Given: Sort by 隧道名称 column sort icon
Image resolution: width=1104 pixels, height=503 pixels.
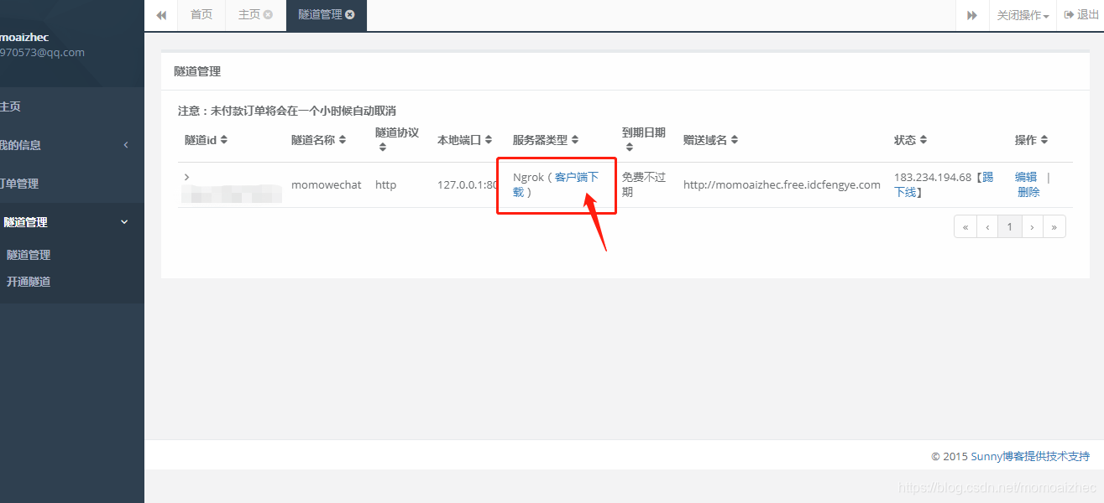Looking at the screenshot, I should click(x=343, y=140).
